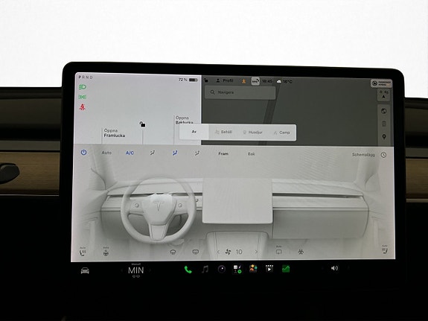The width and height of the screenshot is (428, 321).
Task: Launch the Theater video app
Action: click(269, 269)
